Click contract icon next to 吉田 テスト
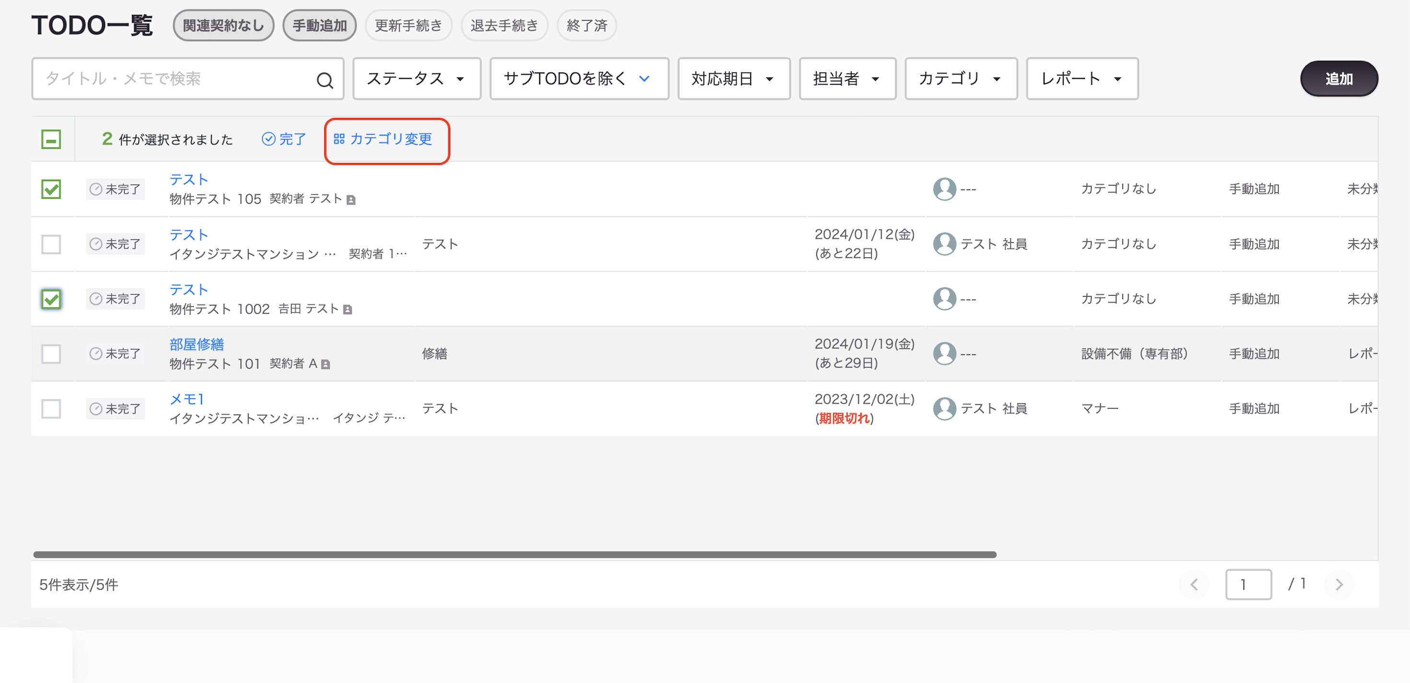 [x=348, y=310]
